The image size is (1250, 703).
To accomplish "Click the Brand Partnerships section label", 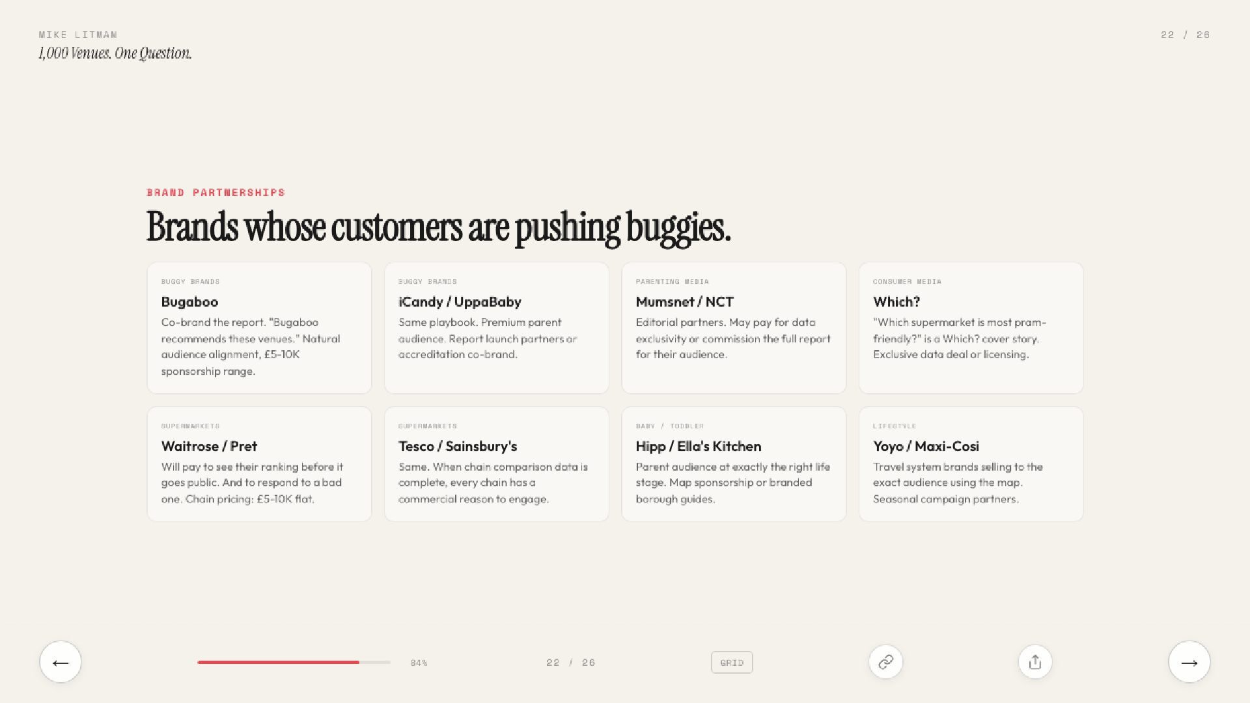I will pos(215,193).
